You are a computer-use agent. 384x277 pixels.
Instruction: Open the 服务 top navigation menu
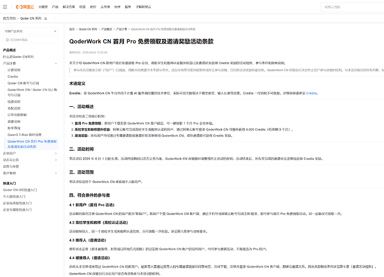pyautogui.click(x=128, y=7)
